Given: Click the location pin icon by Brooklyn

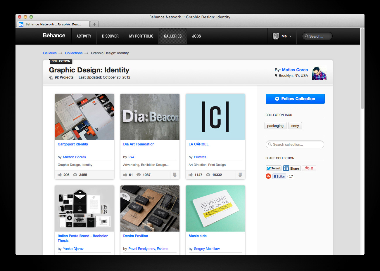Looking at the screenshot, I should tap(276, 75).
